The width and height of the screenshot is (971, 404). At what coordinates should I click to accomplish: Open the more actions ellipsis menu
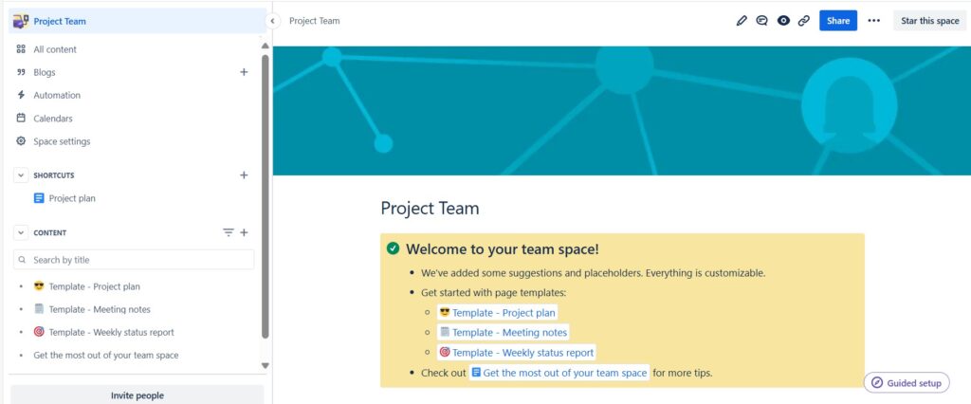point(873,21)
